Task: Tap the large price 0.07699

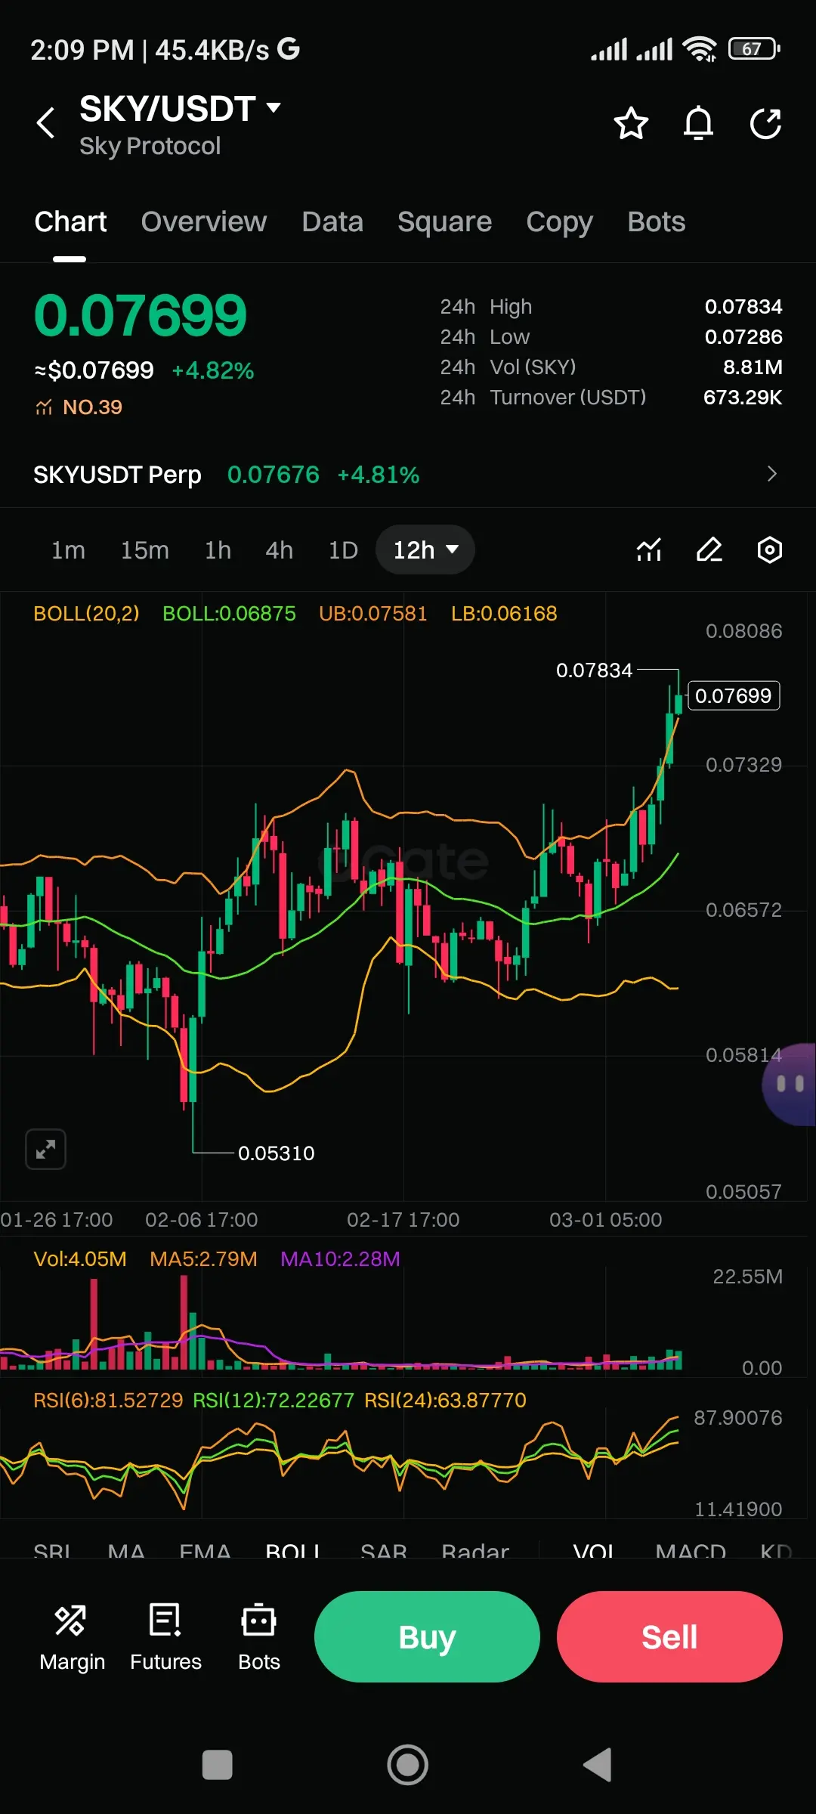Action: point(141,316)
